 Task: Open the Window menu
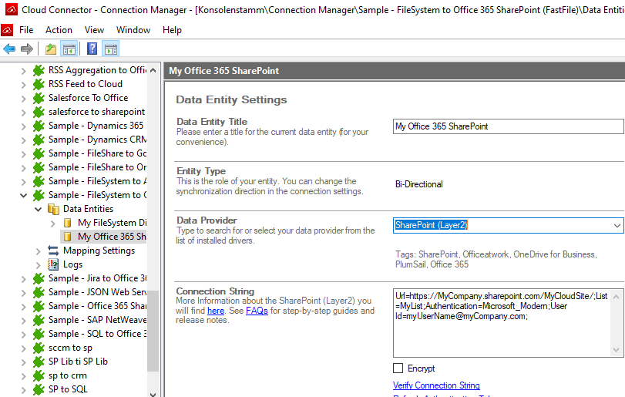click(x=133, y=30)
